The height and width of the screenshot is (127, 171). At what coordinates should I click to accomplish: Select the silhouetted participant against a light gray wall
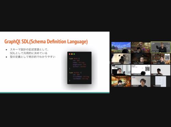161,70
